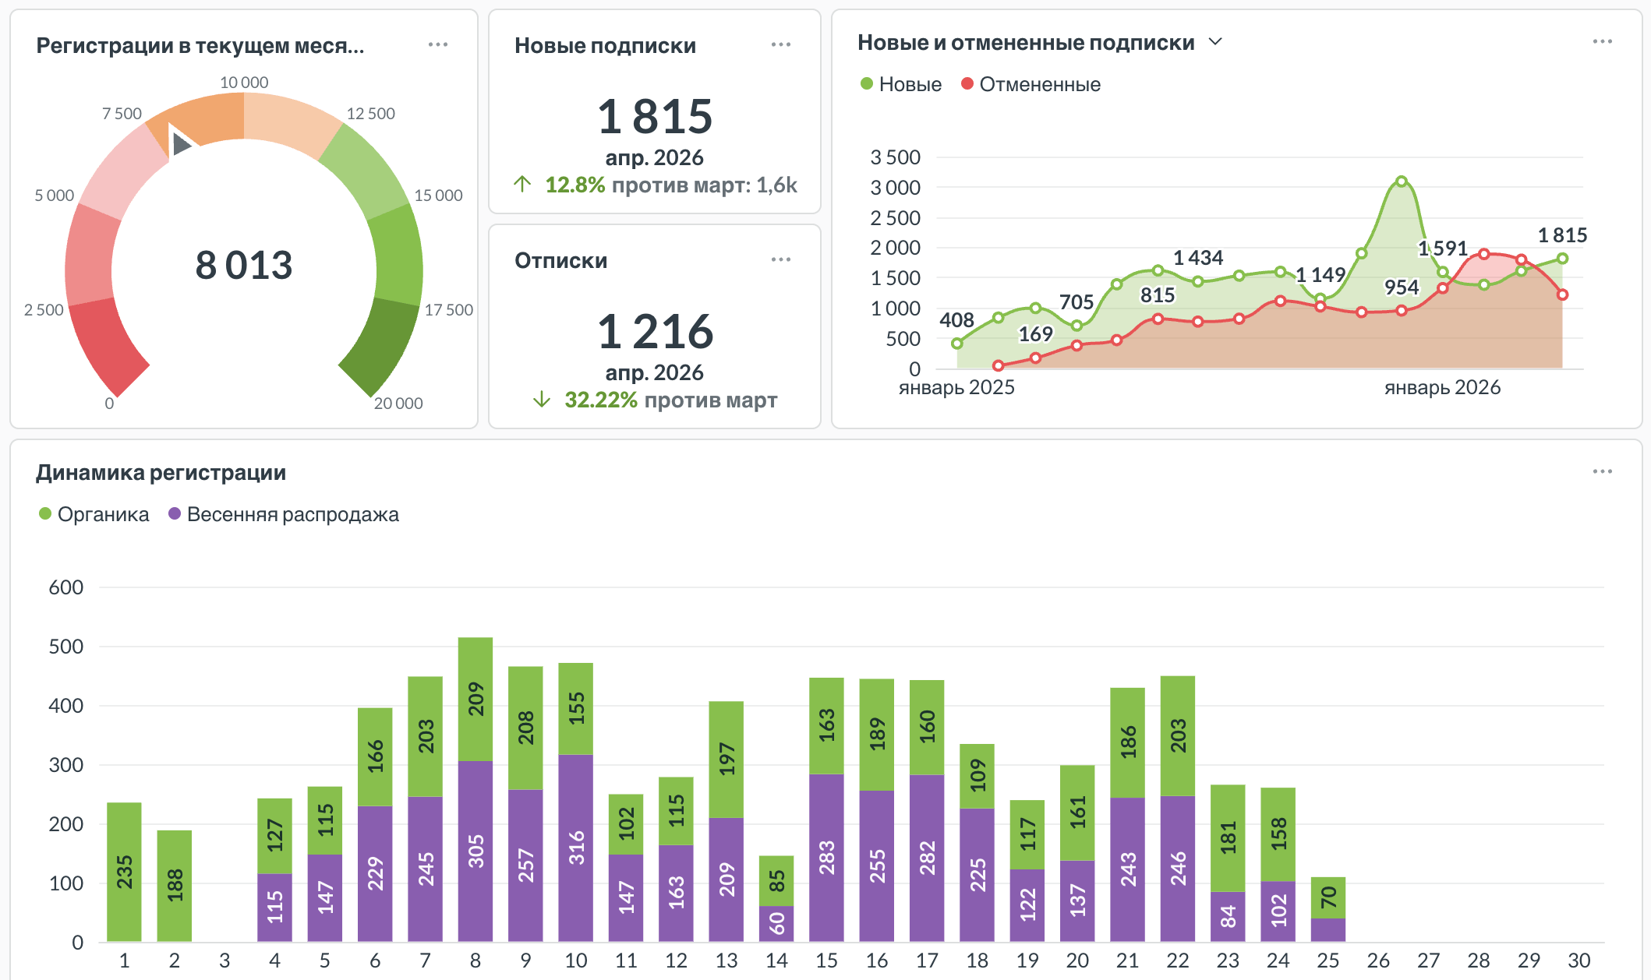Open three-dot menu on Отписки card
Screen dimensions: 1651x980
(x=780, y=259)
